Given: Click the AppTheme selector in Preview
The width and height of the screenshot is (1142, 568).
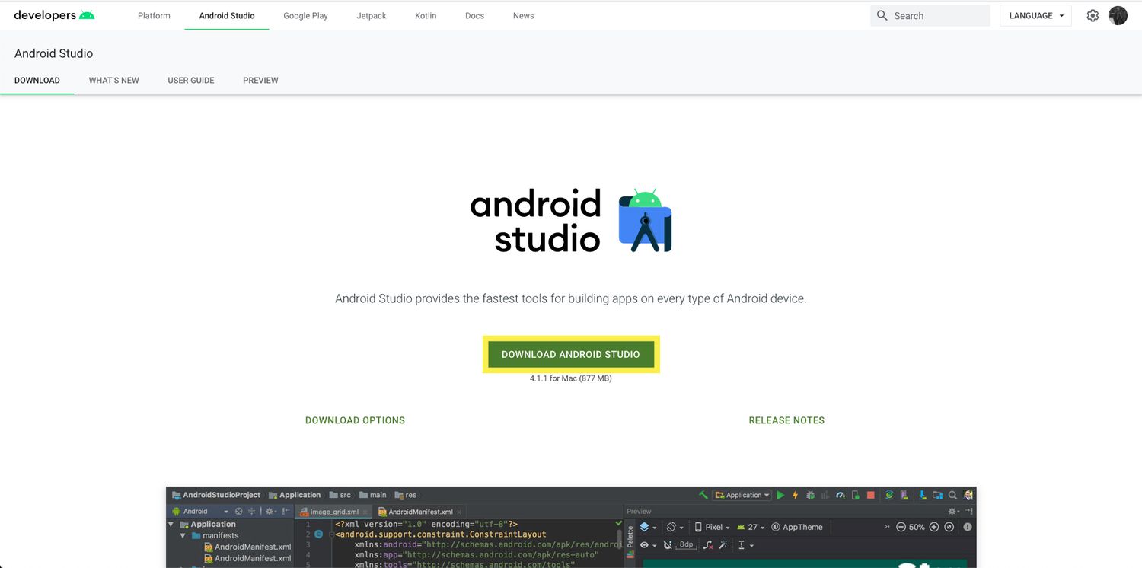Looking at the screenshot, I should (797, 527).
